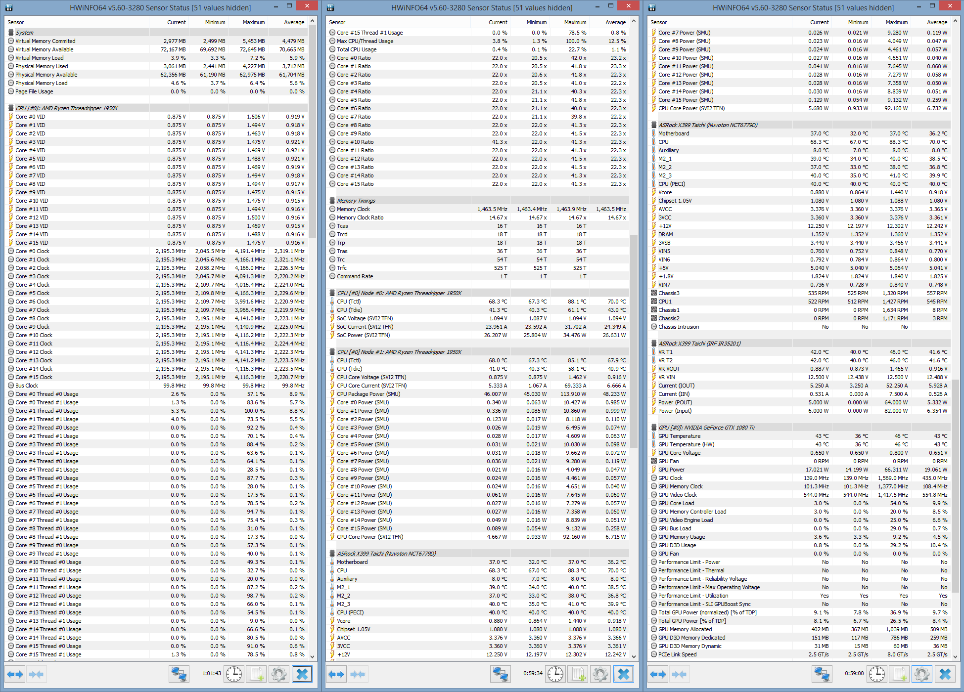Viewport: 964px width, 692px height.
Task: Select the Core #0 Clock sensor row
Action: click(157, 251)
